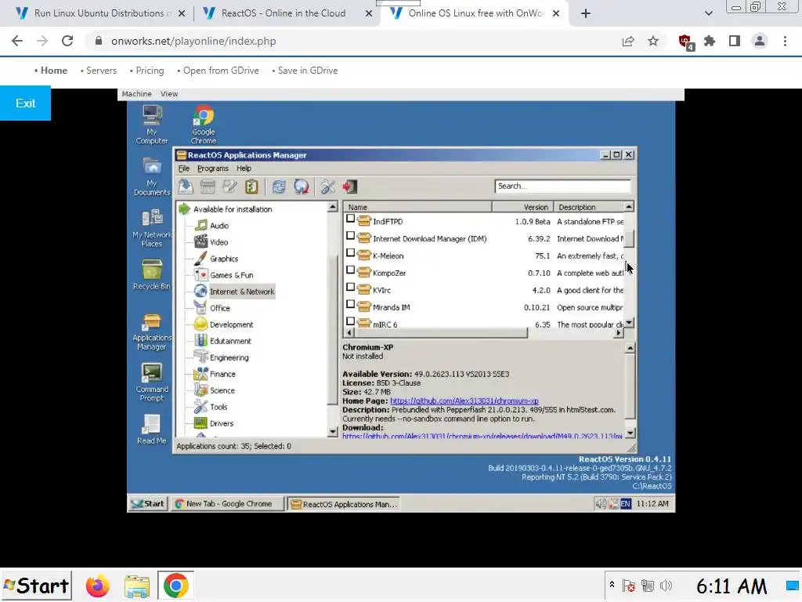The width and height of the screenshot is (802, 602).
Task: Check the Internet Download Manager checkbox
Action: [350, 236]
